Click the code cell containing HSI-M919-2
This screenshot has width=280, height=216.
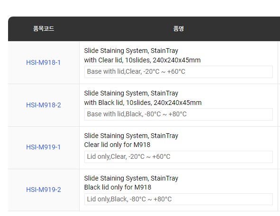(44, 190)
